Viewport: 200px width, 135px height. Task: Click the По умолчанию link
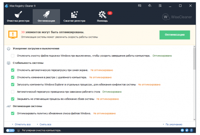pyautogui.click(x=174, y=124)
